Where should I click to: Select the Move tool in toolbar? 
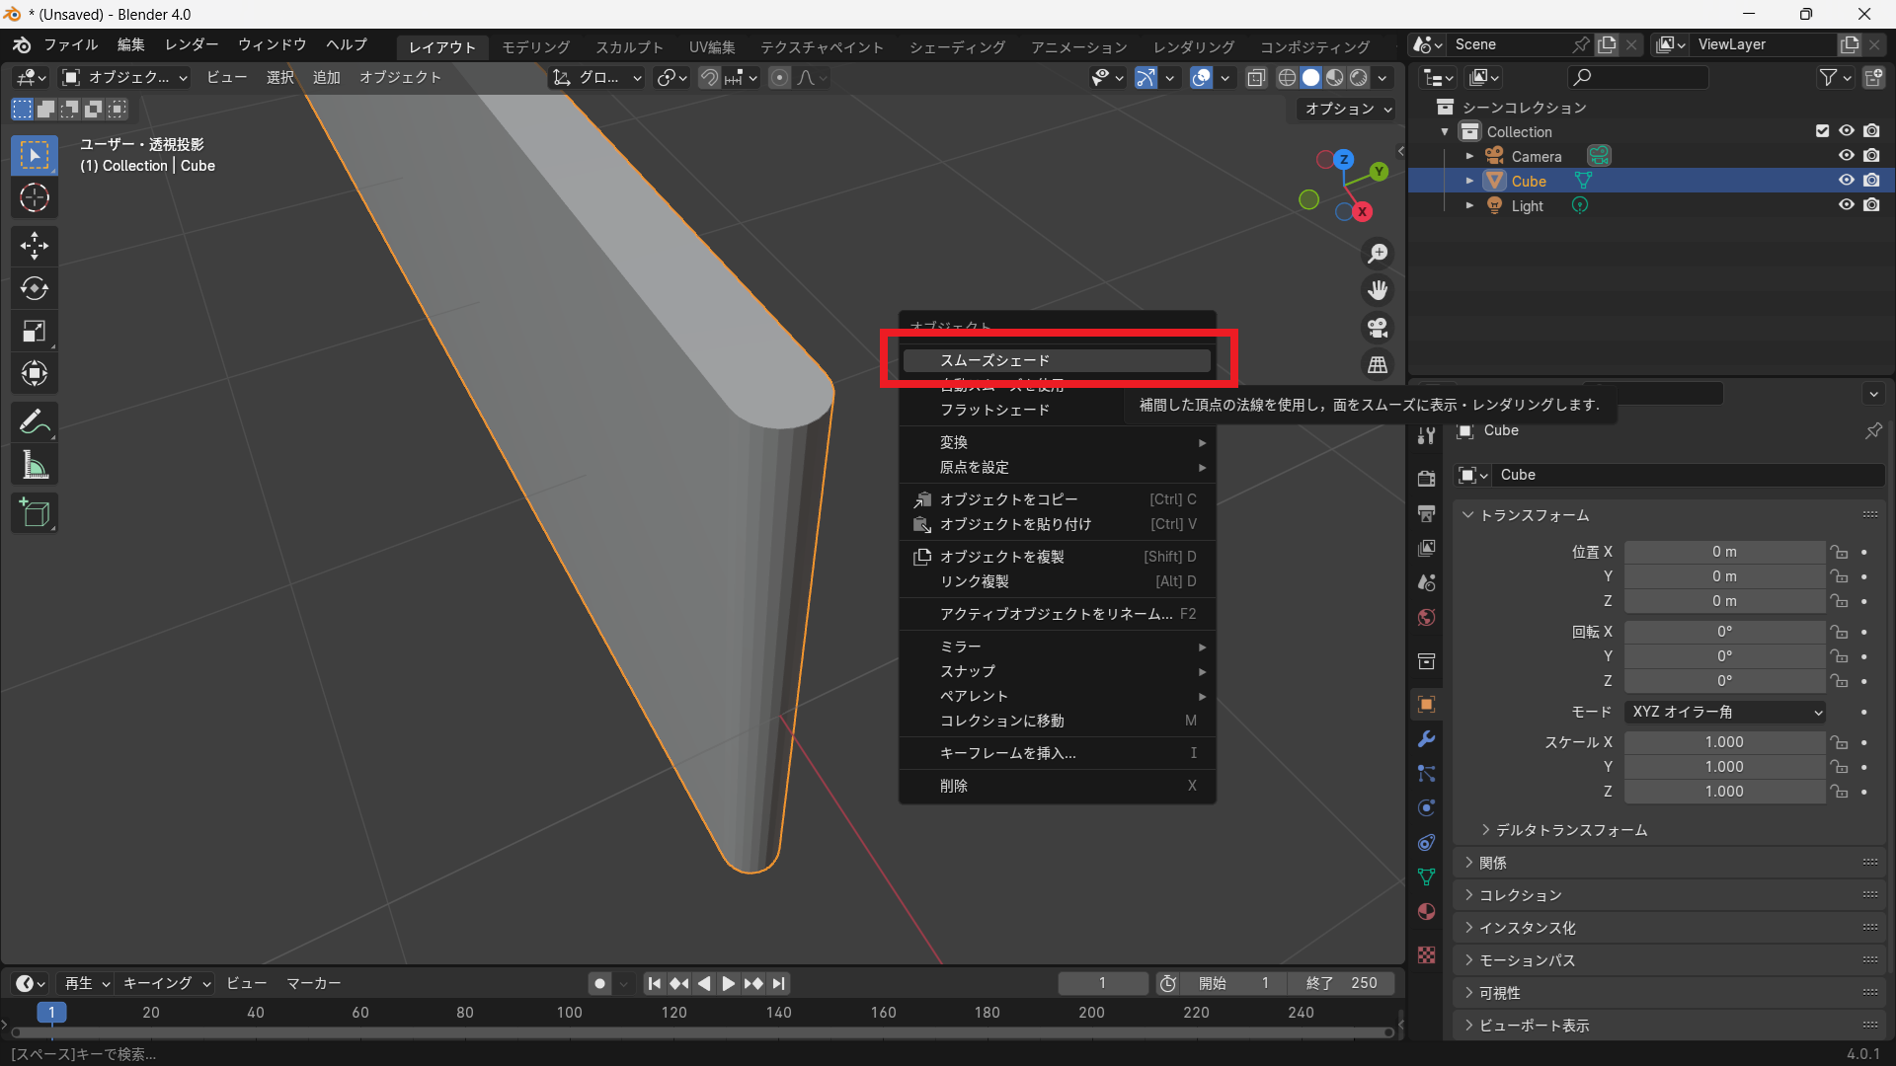click(35, 245)
